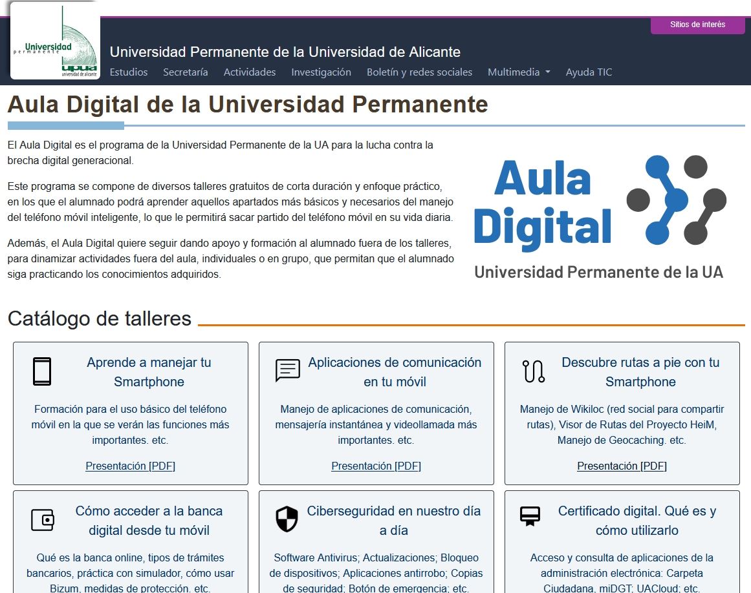
Task: Click the paragraph starting with Este programa se compone
Action: click(x=230, y=202)
